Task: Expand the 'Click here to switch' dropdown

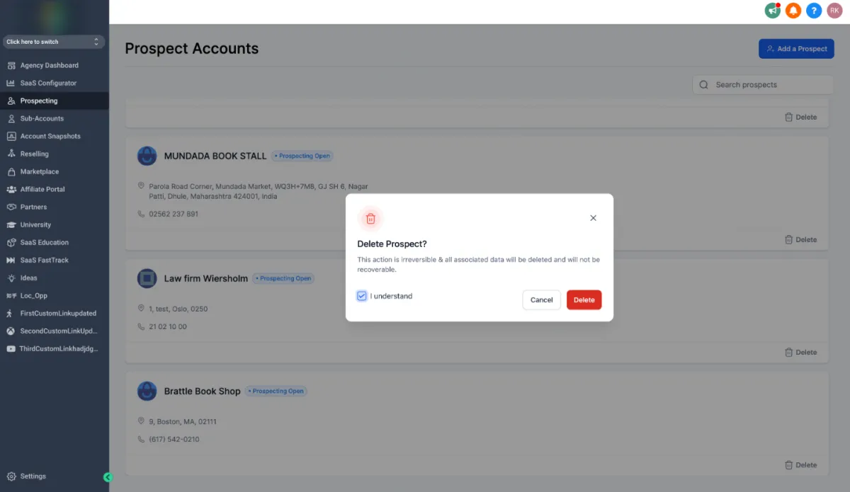Action: click(x=54, y=42)
